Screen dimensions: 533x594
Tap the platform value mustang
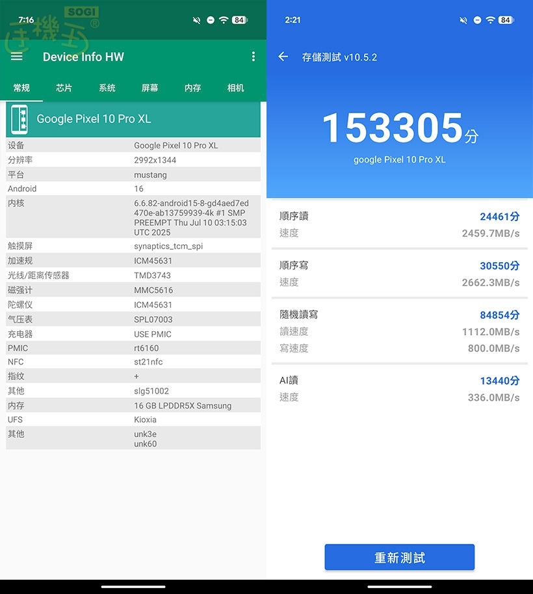click(x=150, y=175)
